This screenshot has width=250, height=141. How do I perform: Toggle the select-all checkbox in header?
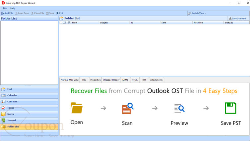point(61,22)
